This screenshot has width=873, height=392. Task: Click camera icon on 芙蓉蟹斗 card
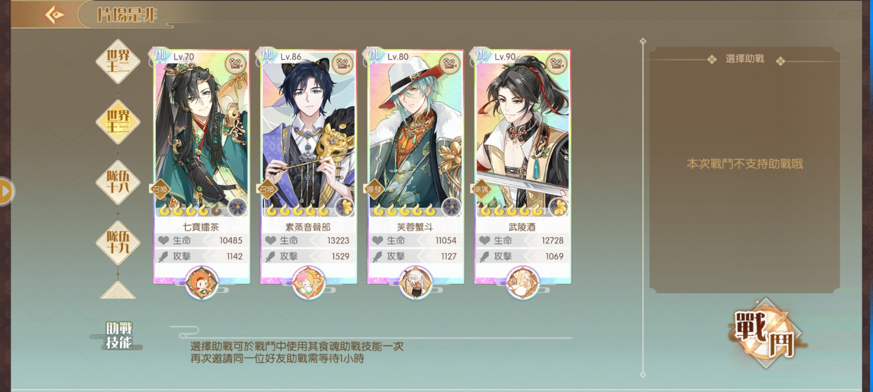(x=450, y=64)
